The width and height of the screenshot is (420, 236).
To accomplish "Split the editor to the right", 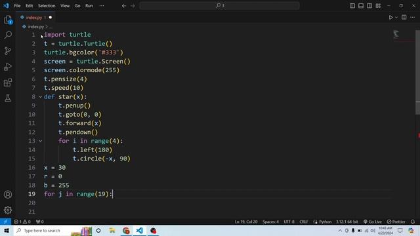I will click(x=404, y=18).
